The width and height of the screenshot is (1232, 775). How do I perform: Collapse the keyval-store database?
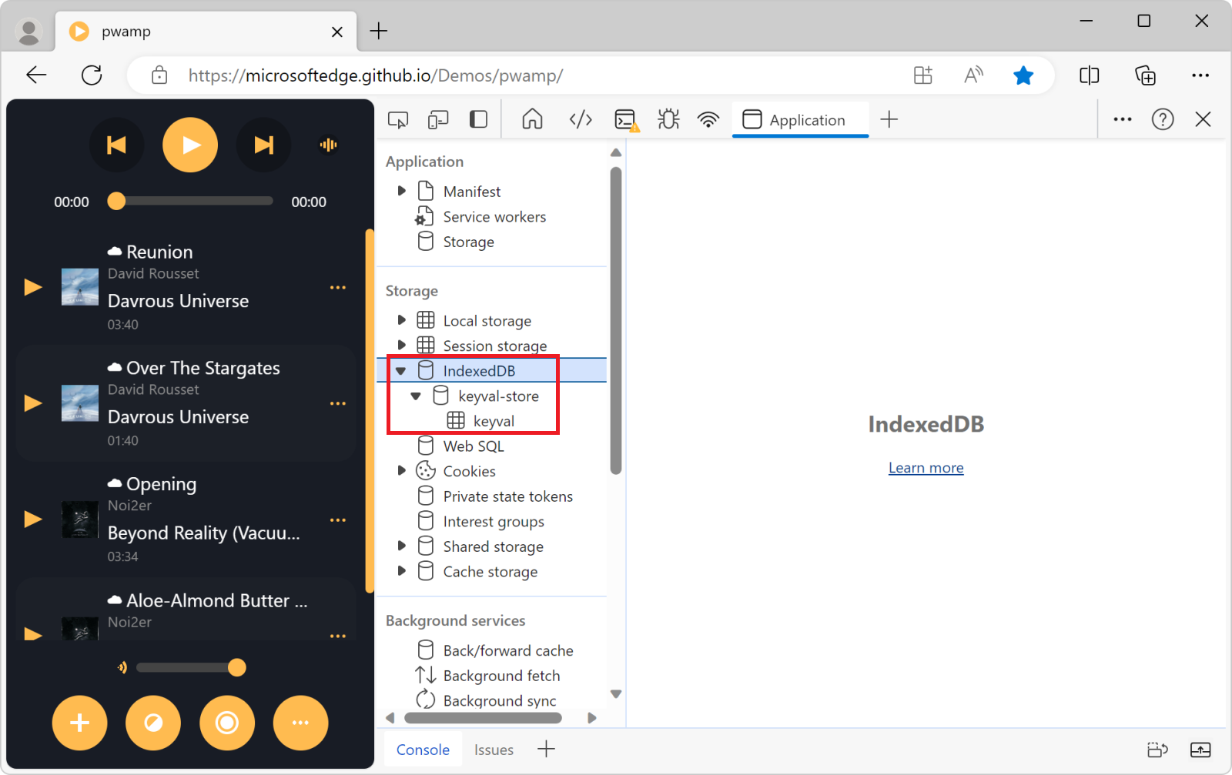coord(417,396)
